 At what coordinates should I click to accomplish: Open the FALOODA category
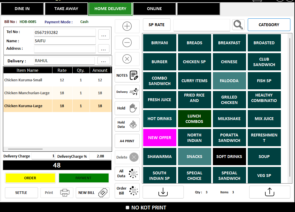pyautogui.click(x=229, y=81)
